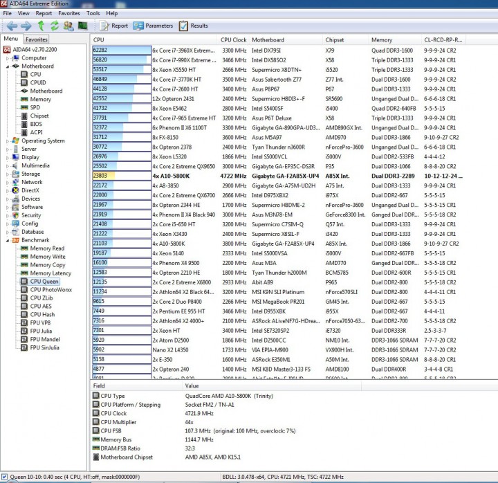The image size is (498, 483).
Task: Select the 4x A8-3850 result row
Action: click(x=278, y=185)
